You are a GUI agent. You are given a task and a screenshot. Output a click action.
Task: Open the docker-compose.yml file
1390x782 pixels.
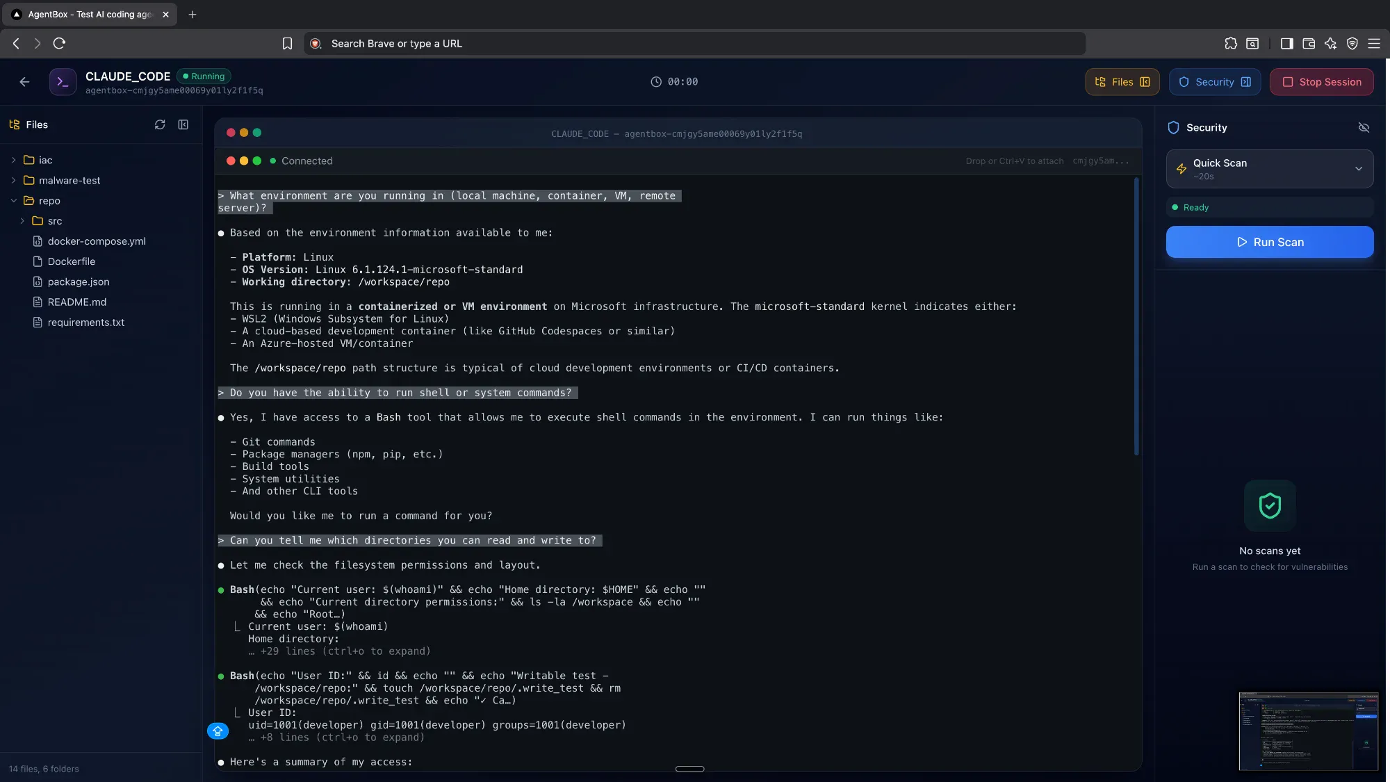tap(97, 241)
